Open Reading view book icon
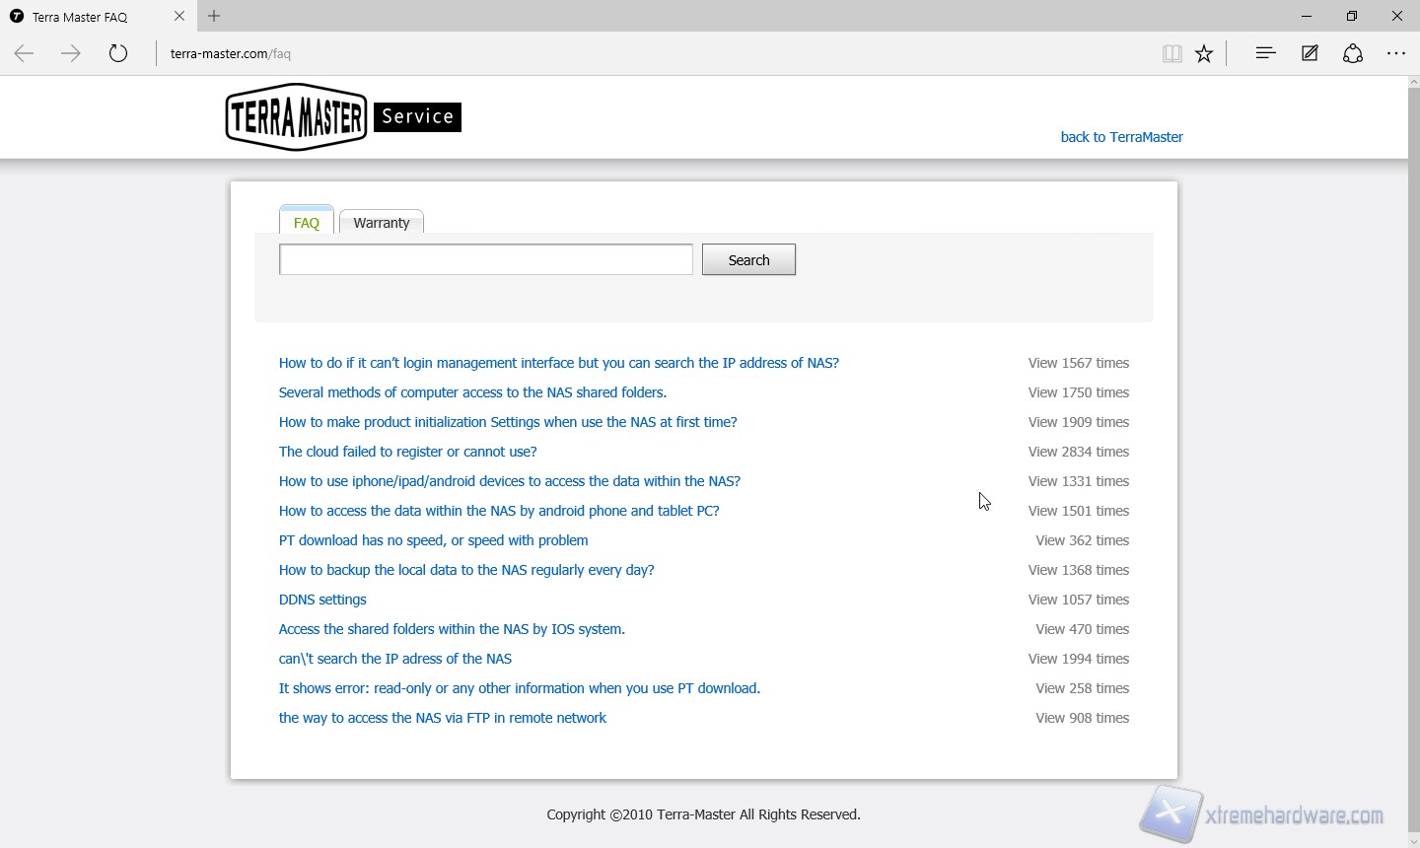Viewport: 1420px width, 848px height. [1171, 53]
